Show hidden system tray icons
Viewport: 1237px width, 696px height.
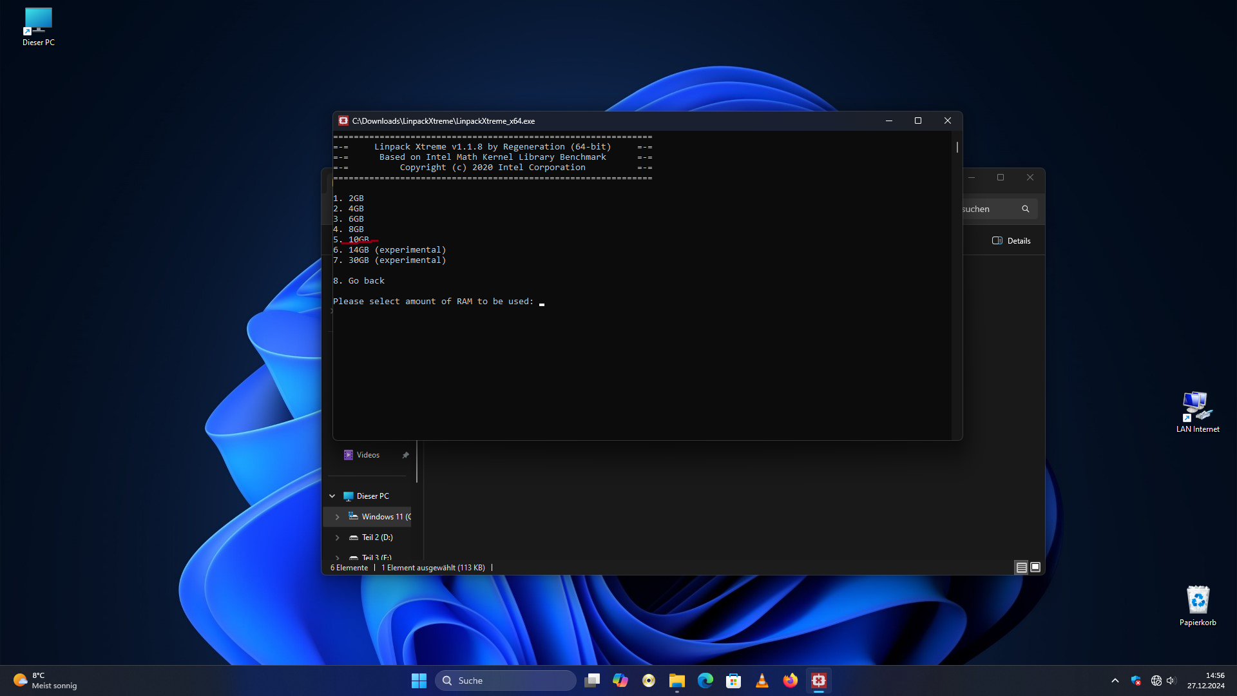pyautogui.click(x=1115, y=681)
